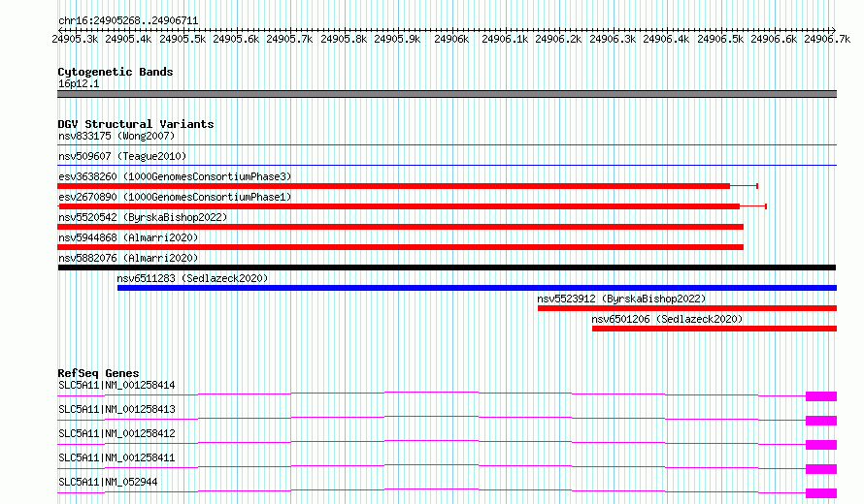Select the SLC5A11|NM_001258414 transcript label
Image resolution: width=864 pixels, height=504 pixels.
116,385
